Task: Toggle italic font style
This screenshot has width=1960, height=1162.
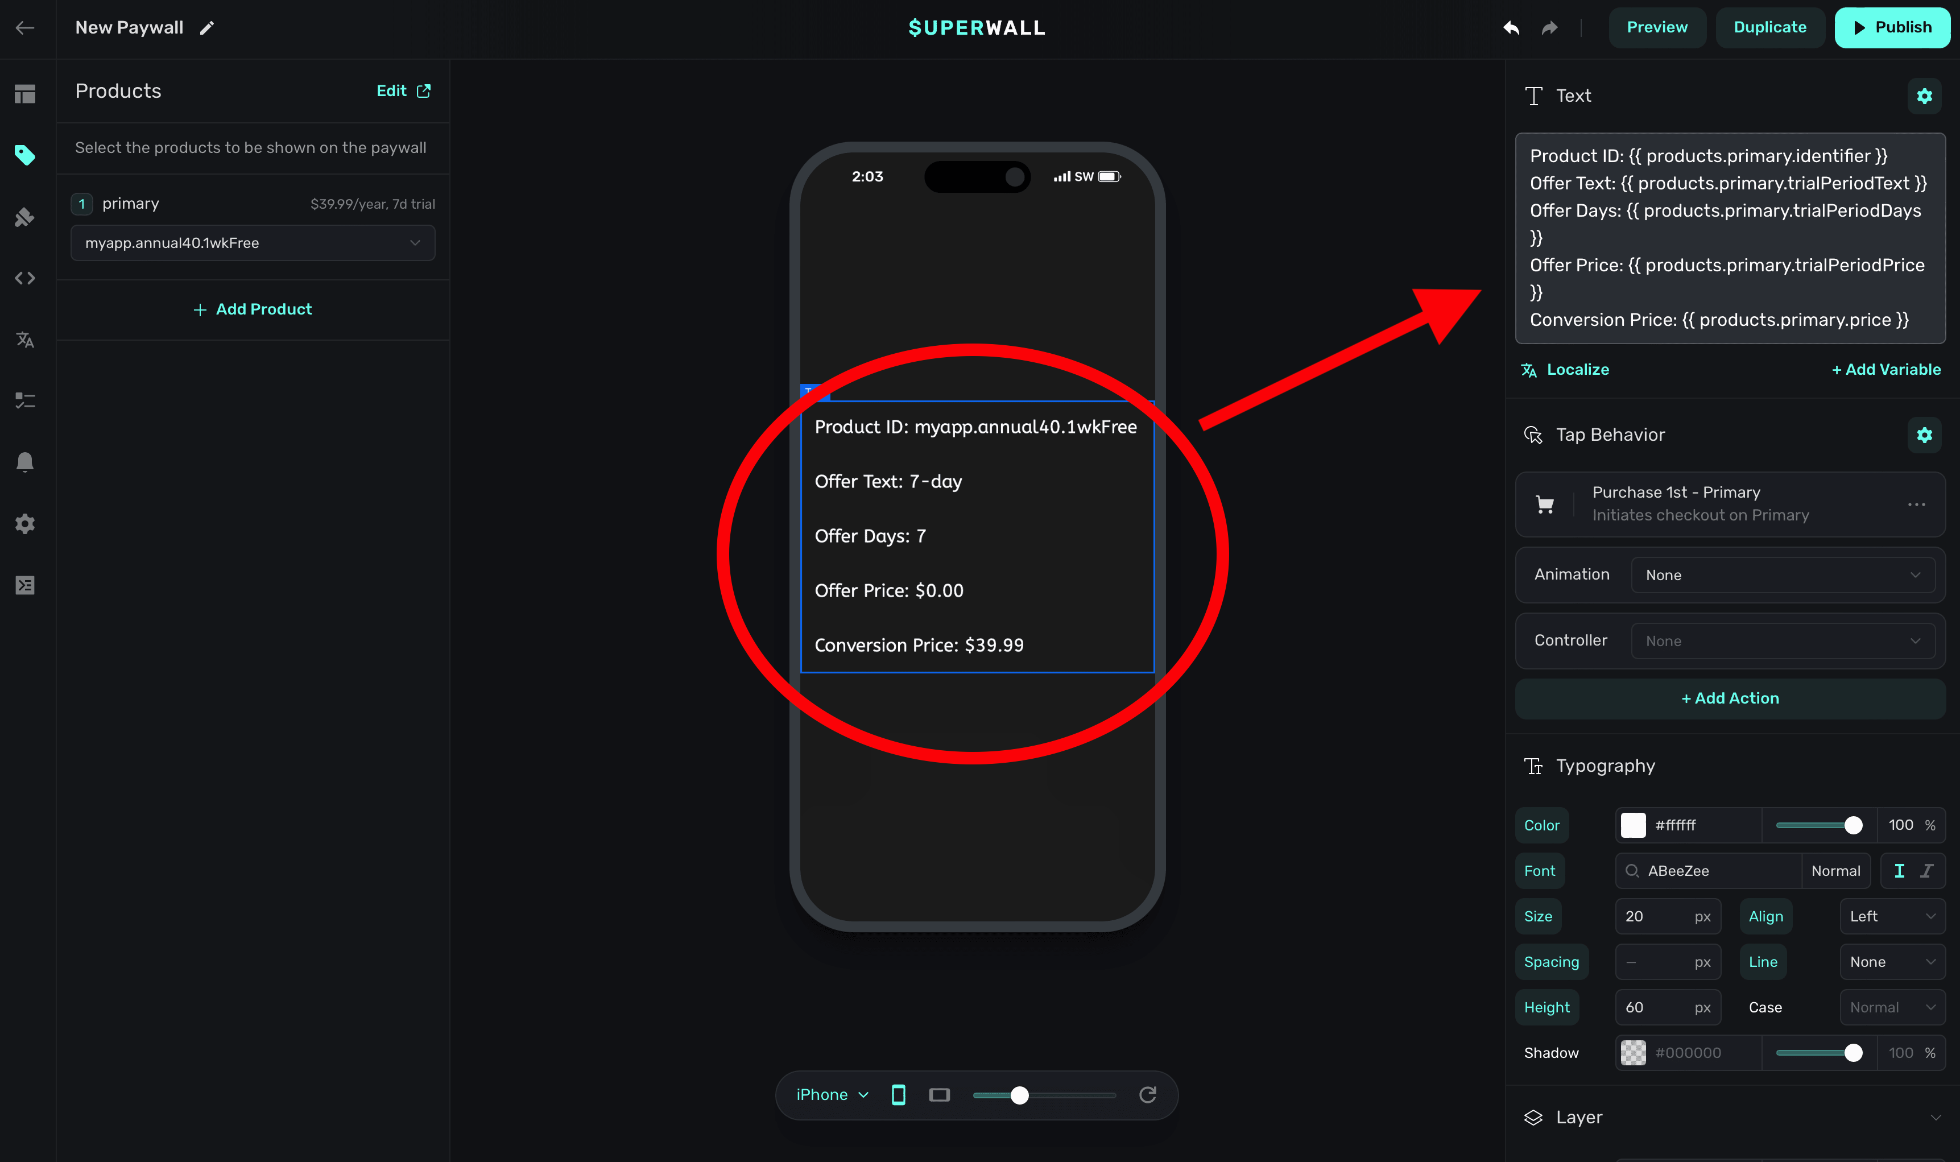Action: tap(1927, 871)
